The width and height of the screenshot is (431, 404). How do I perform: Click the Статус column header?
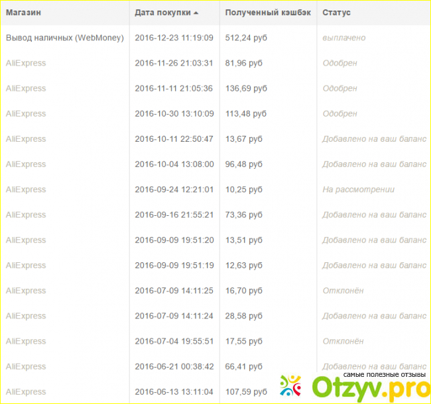point(336,13)
